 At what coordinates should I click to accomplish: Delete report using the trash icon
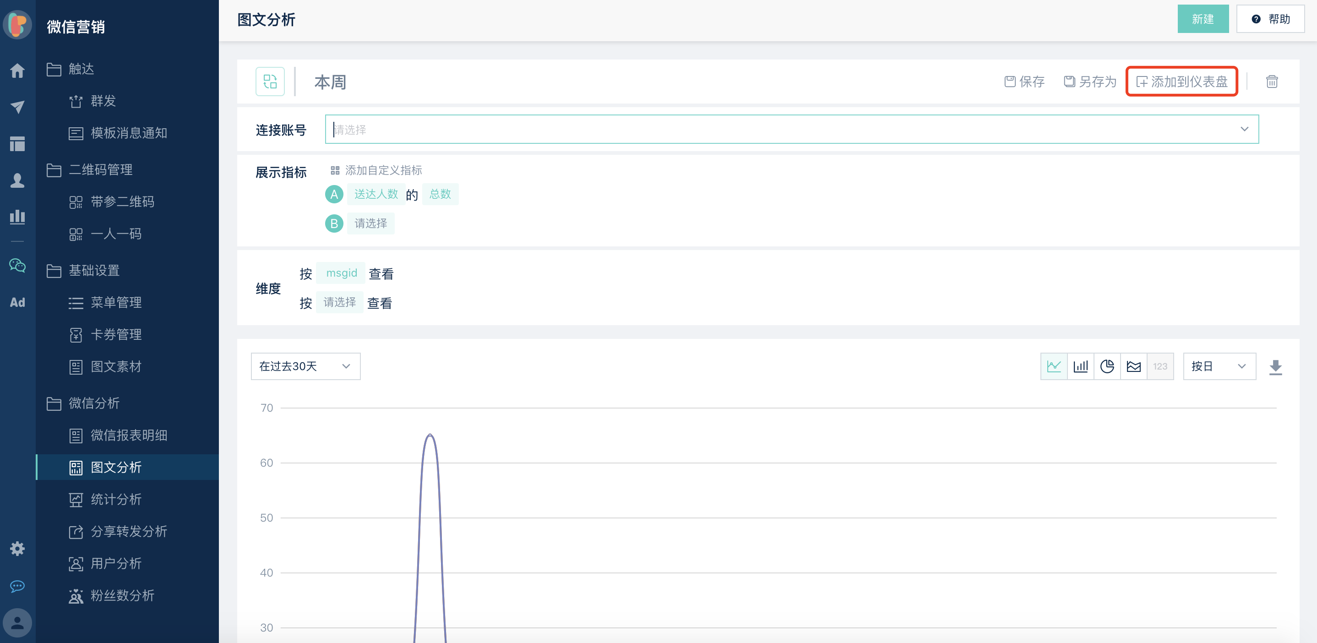(1272, 81)
